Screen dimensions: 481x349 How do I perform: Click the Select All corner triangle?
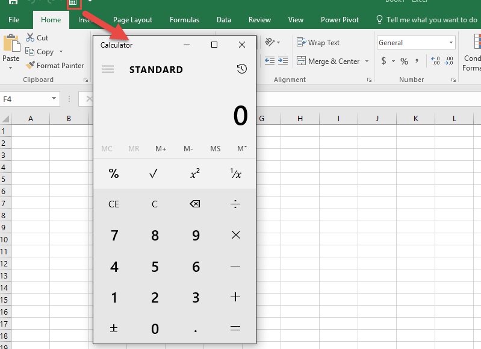[5, 118]
